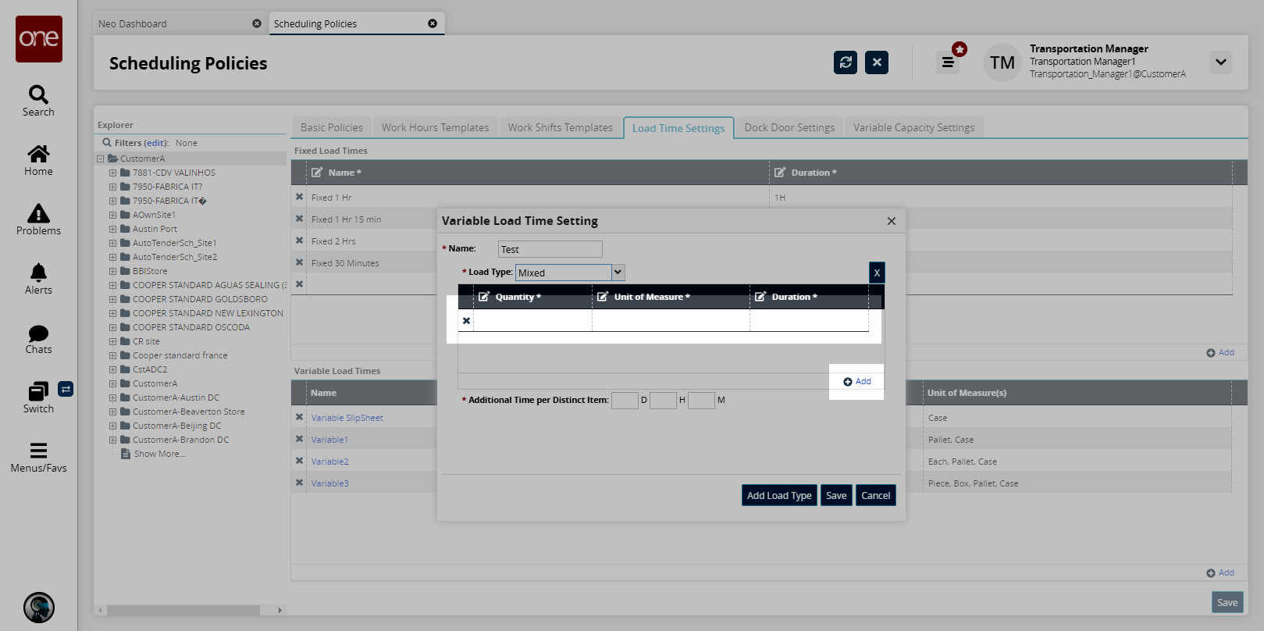Click the Name input field
Viewport: 1264px width, 631px height.
pyautogui.click(x=550, y=249)
